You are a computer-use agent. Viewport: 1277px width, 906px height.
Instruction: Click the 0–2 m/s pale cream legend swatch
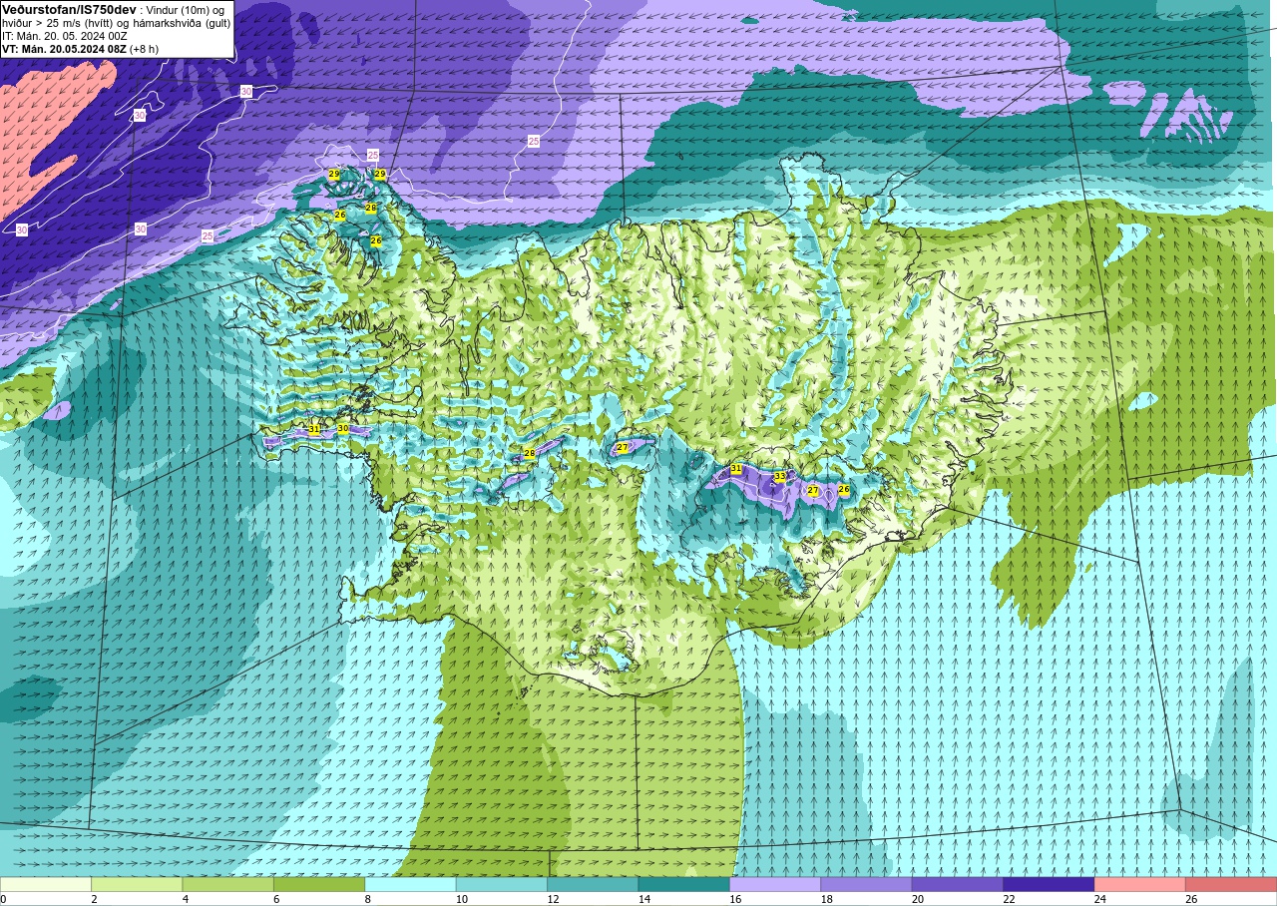point(46,884)
